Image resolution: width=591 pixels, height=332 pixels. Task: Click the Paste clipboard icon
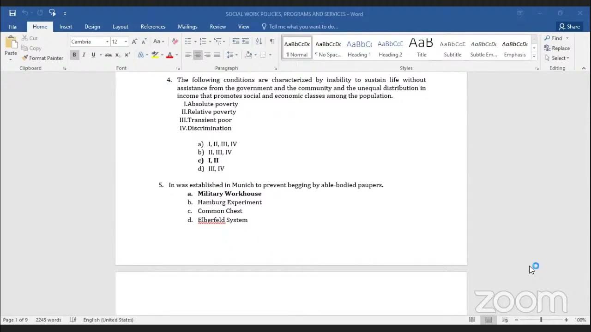click(x=11, y=42)
